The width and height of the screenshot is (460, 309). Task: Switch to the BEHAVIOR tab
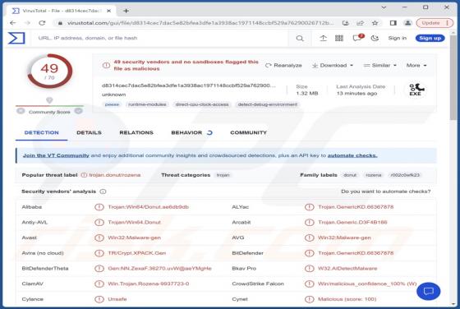191,132
